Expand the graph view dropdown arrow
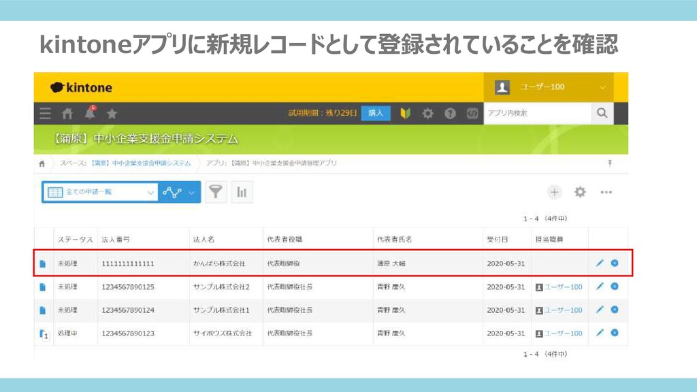The height and width of the screenshot is (392, 697). pos(191,193)
